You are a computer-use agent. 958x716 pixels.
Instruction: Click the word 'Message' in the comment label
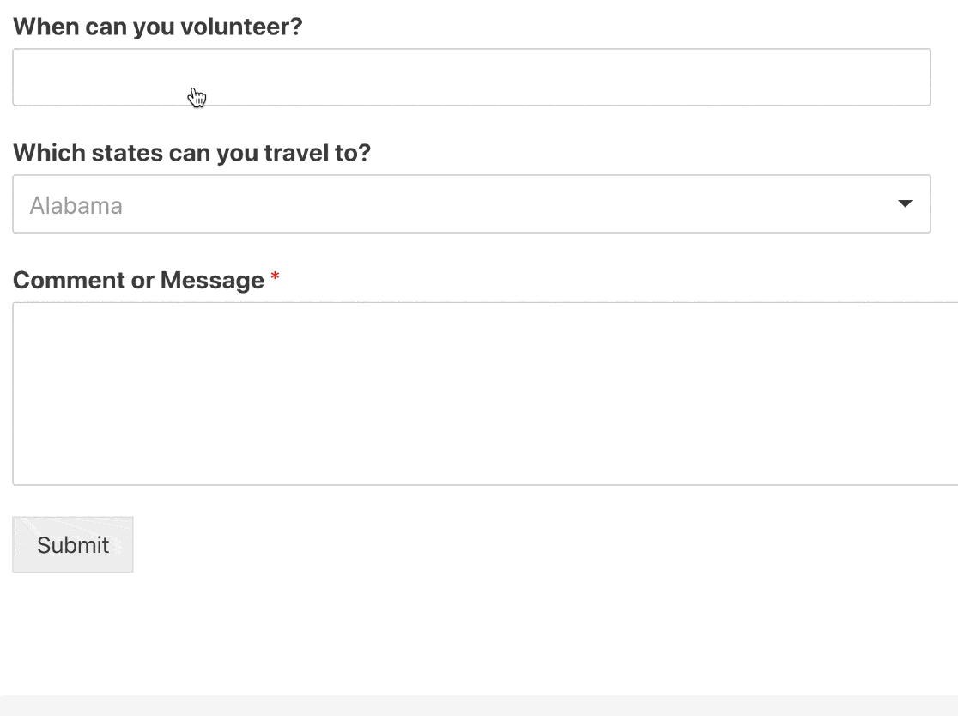tap(212, 281)
